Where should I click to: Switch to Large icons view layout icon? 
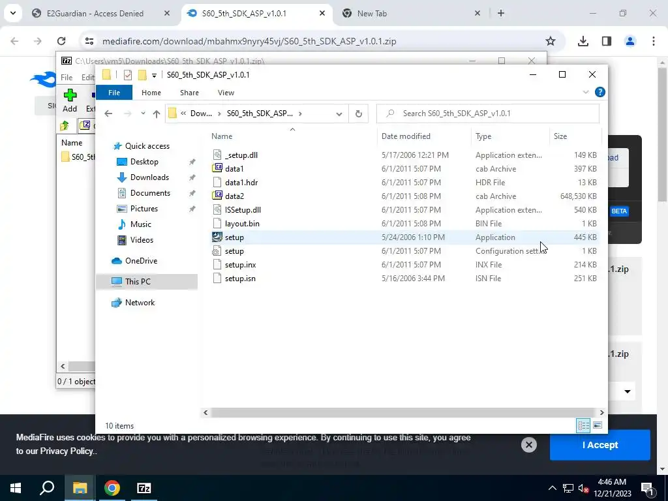[598, 425]
